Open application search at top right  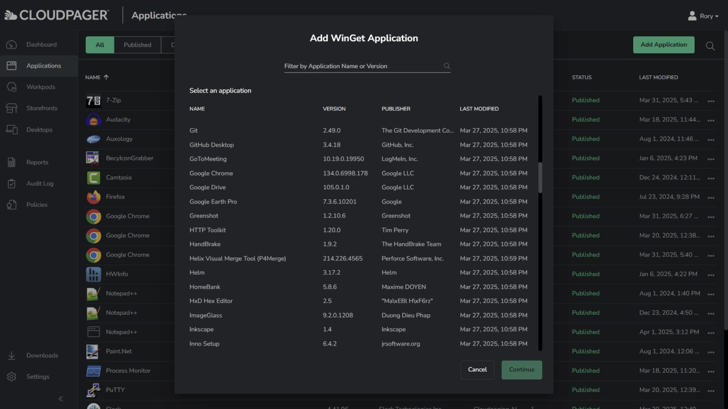710,46
